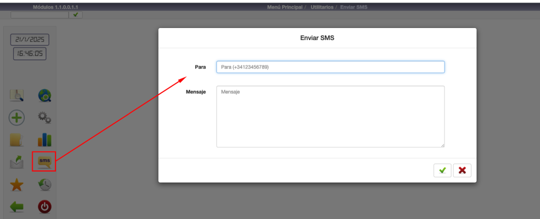Screen dimensions: 540x219
Task: Click the small green check at top-left
Action: click(76, 14)
